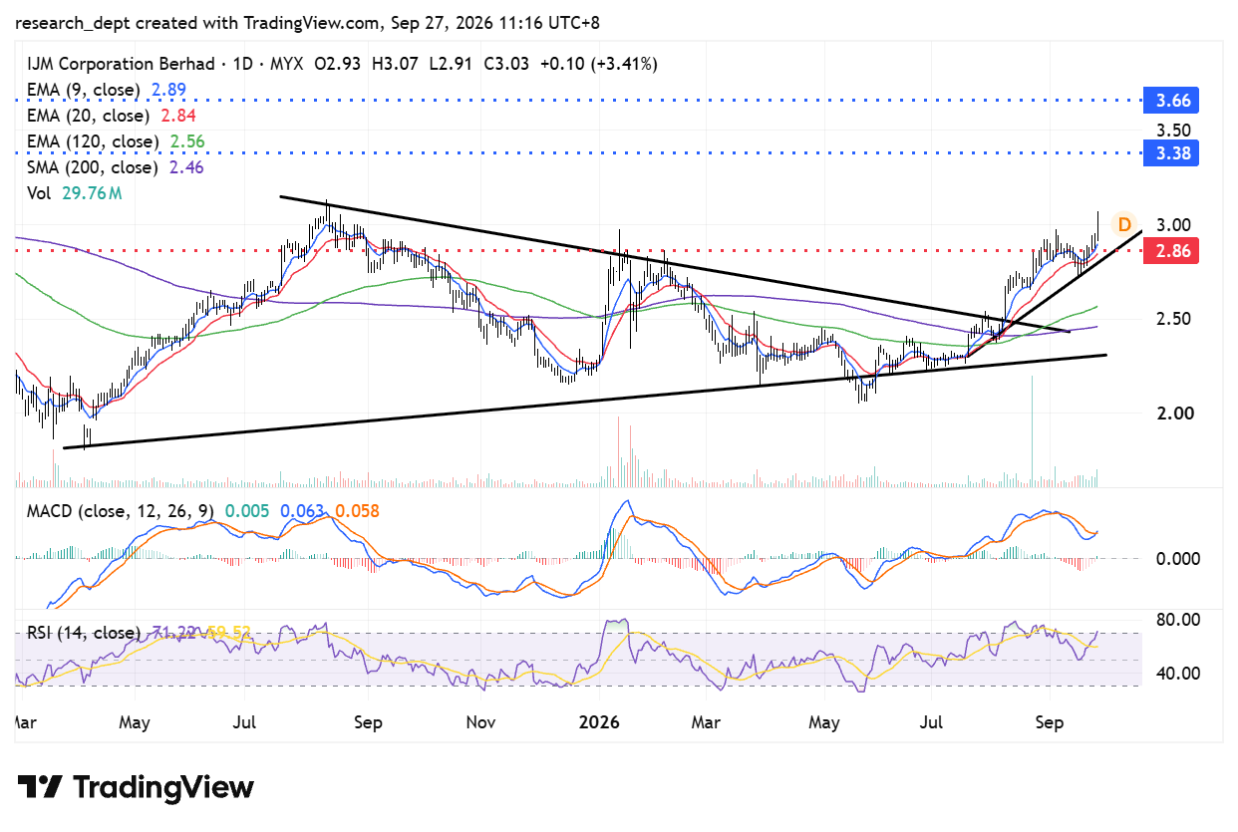Viewport: 1238px width, 832px height.
Task: Expand the RSI (14, close) legend
Action: (84, 632)
